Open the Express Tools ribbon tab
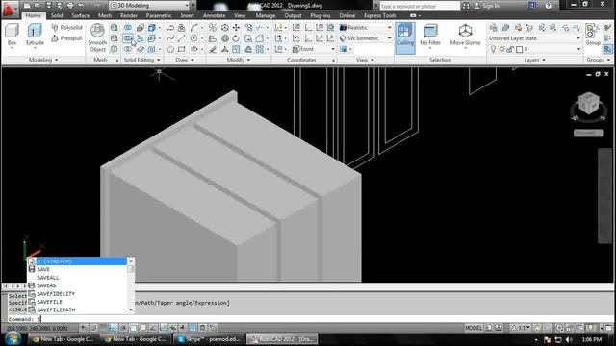This screenshot has width=616, height=346. point(379,15)
